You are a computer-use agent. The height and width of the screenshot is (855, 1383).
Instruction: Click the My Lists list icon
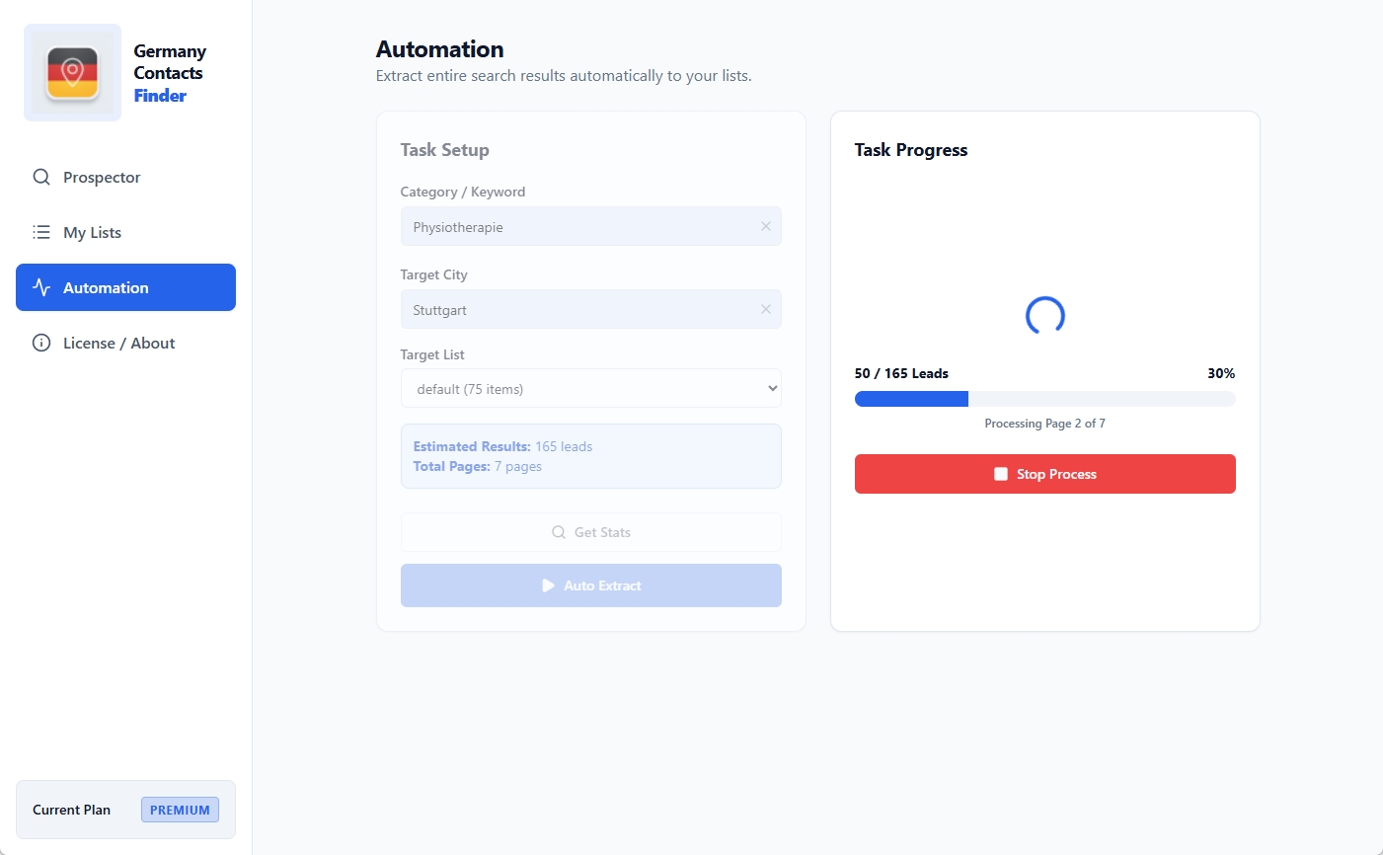pos(41,232)
